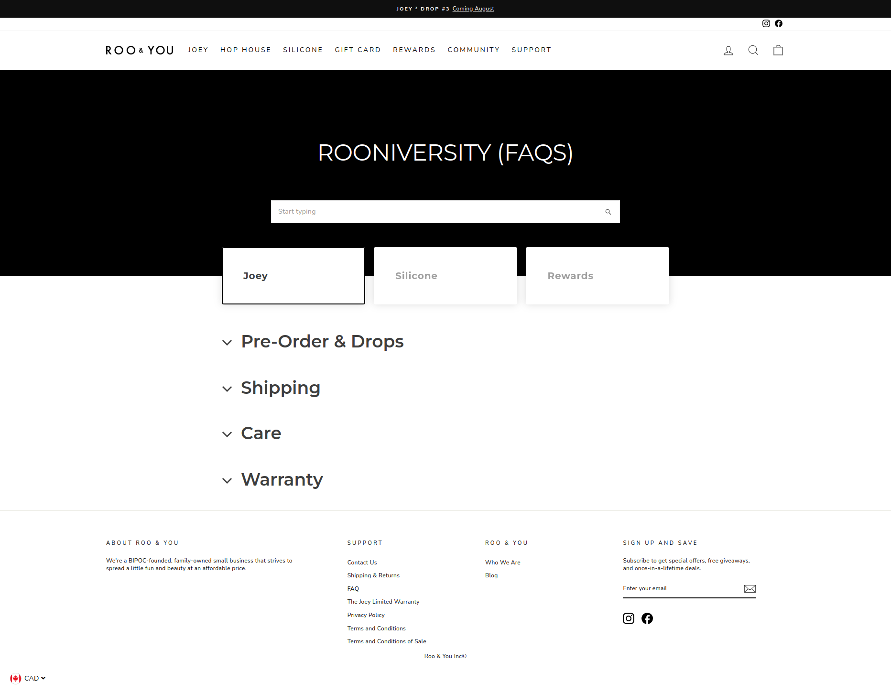Viewport: 891px width, 693px height.
Task: Open Terms and Conditions of Sale link
Action: click(387, 641)
